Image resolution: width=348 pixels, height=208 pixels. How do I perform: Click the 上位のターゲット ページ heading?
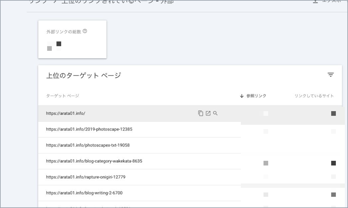[x=83, y=75]
